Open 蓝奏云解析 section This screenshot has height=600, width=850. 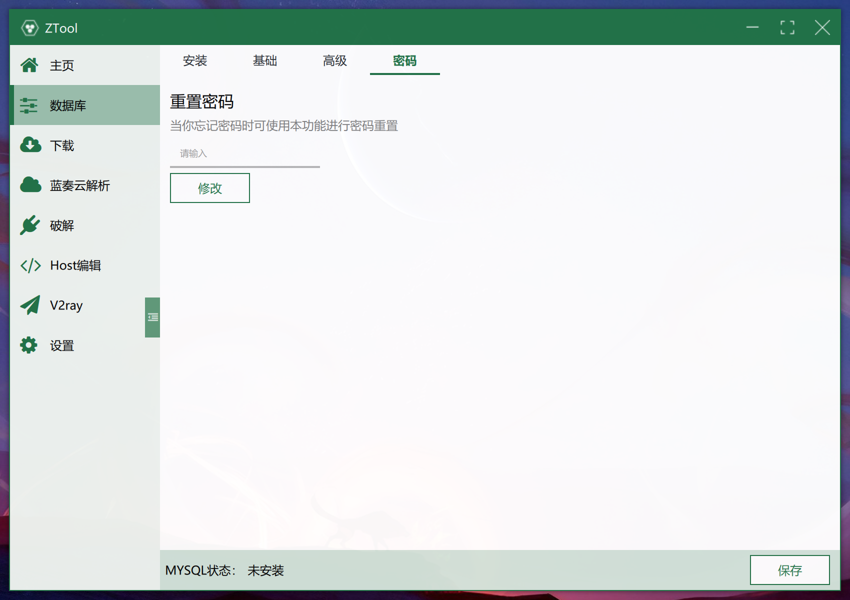(85, 185)
